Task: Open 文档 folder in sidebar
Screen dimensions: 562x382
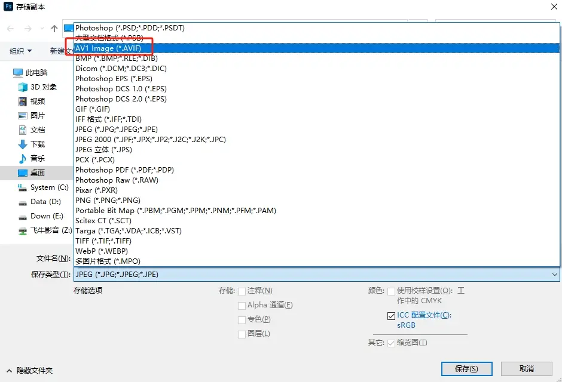Action: (x=32, y=130)
